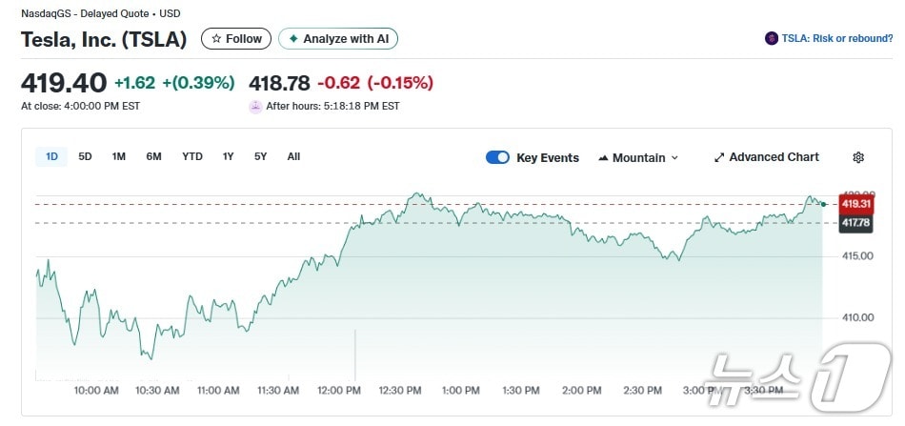The image size is (905, 426).
Task: Toggle the Key Events switch
Action: [497, 157]
